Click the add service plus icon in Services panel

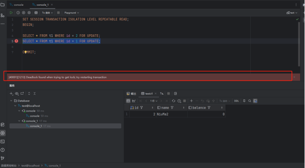pyautogui.click(x=11, y=94)
